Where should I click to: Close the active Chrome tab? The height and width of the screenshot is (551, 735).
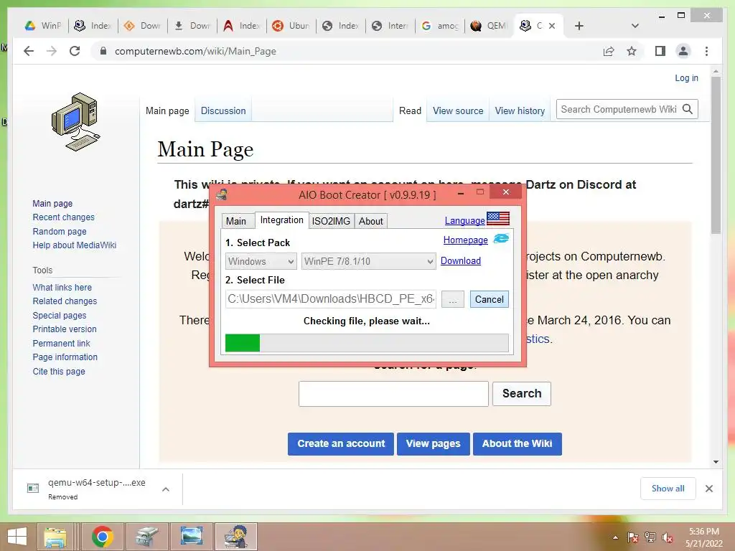click(552, 26)
